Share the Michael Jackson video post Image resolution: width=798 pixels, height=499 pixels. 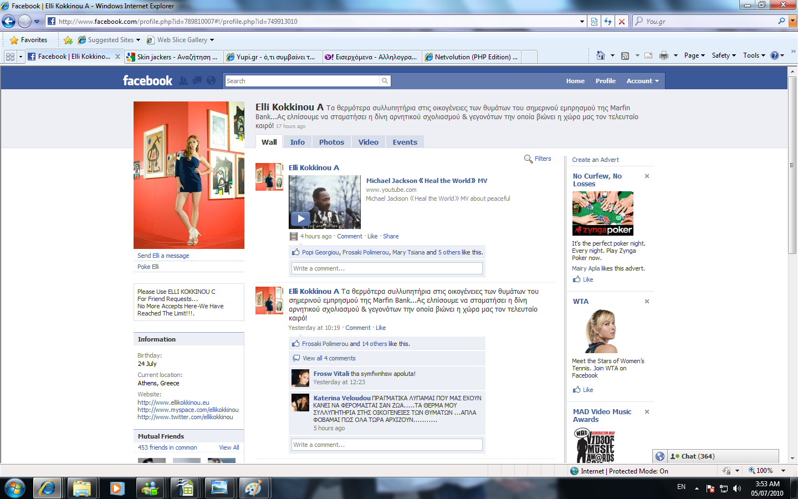(391, 236)
